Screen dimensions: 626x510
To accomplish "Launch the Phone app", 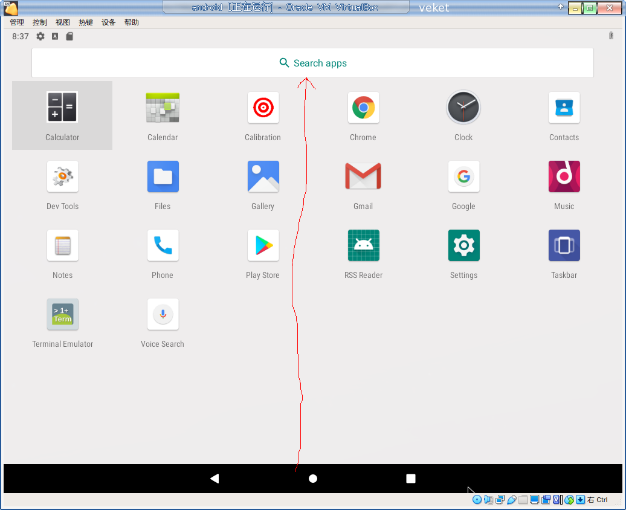I will [x=163, y=253].
